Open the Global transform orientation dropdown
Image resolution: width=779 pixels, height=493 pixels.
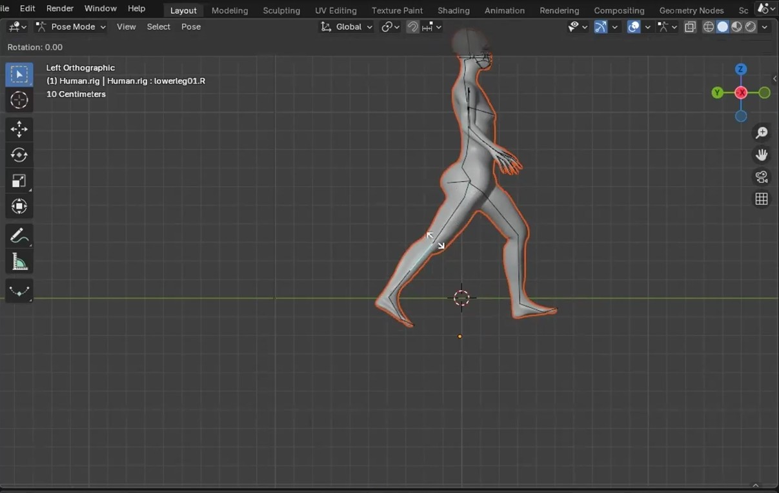pyautogui.click(x=347, y=27)
